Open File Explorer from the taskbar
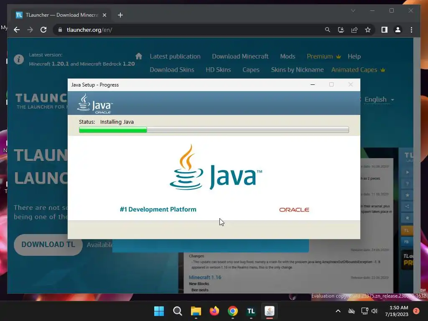 (x=196, y=311)
